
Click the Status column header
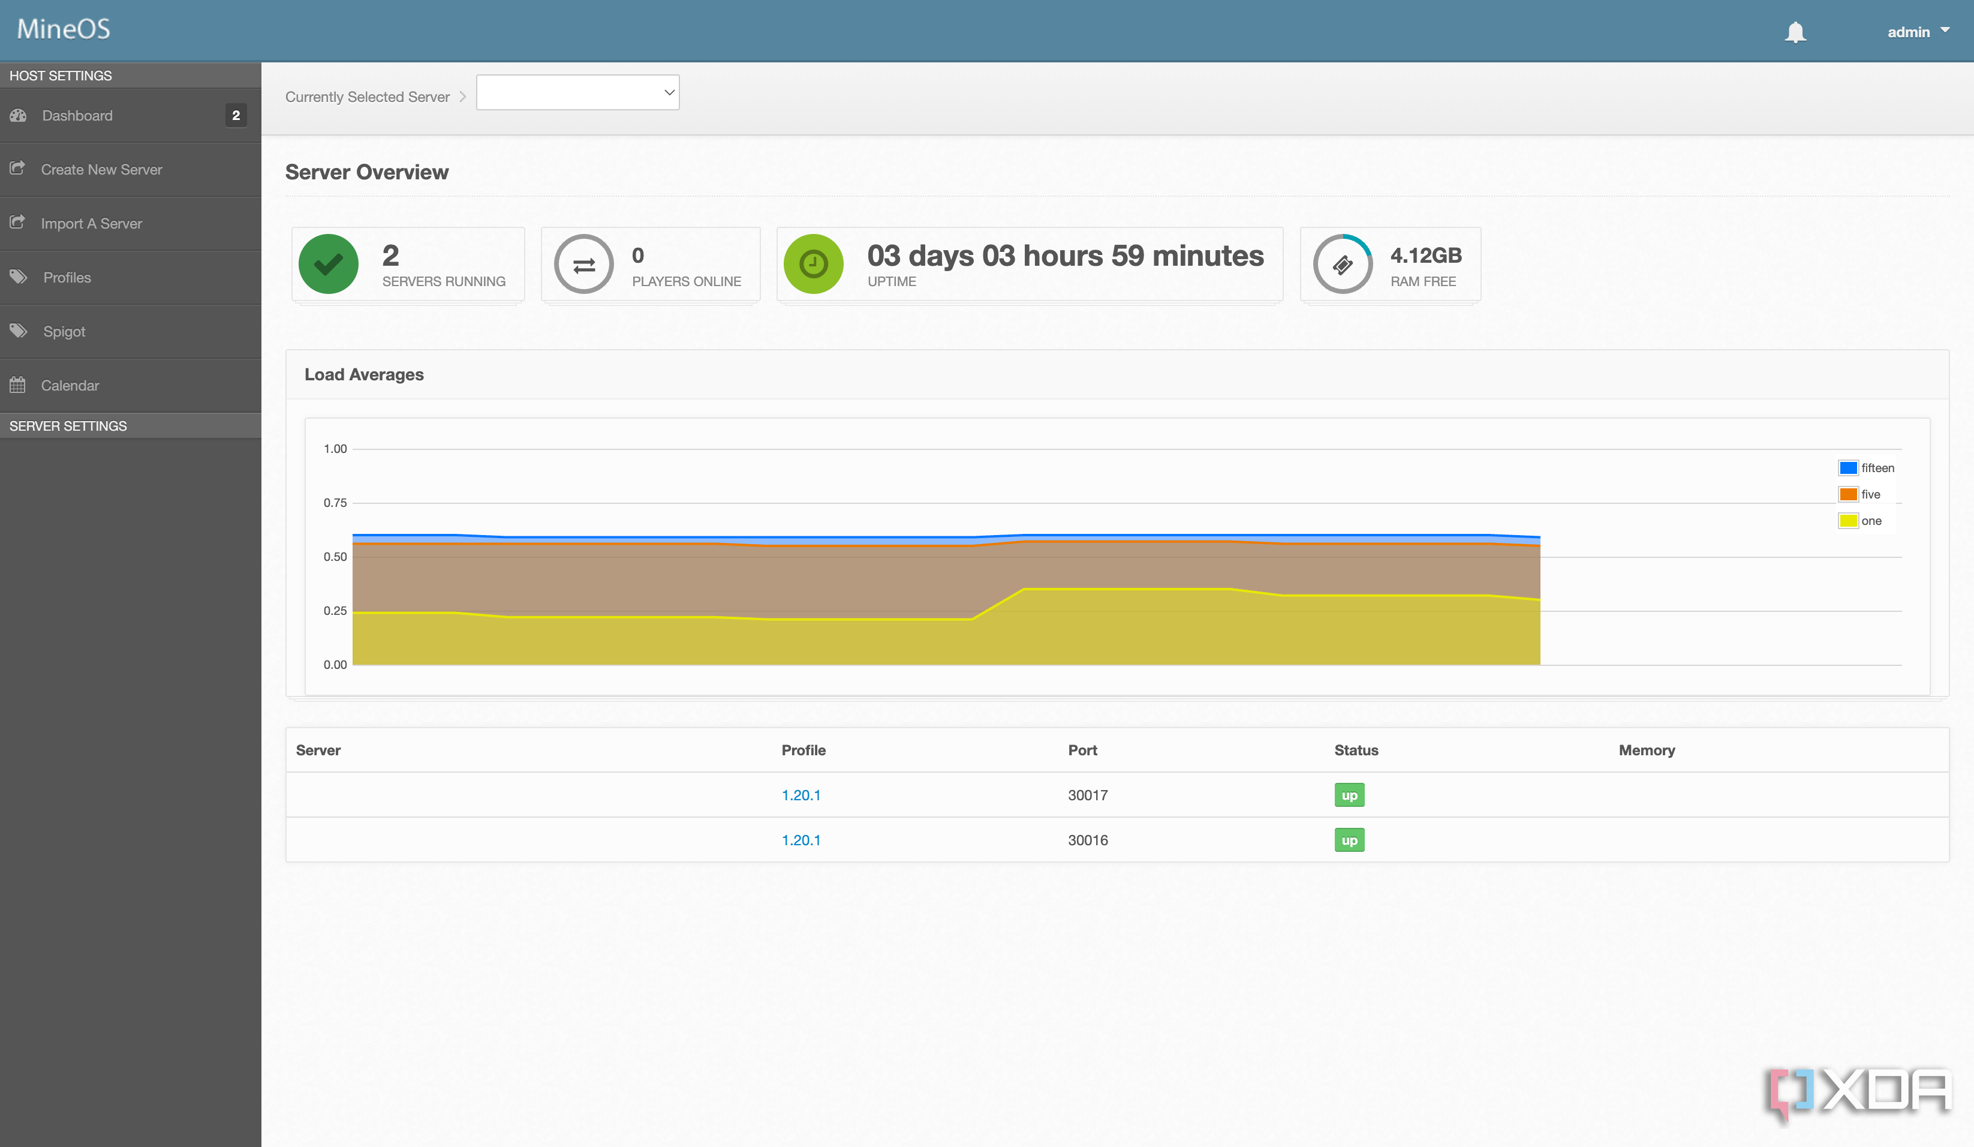click(x=1356, y=750)
